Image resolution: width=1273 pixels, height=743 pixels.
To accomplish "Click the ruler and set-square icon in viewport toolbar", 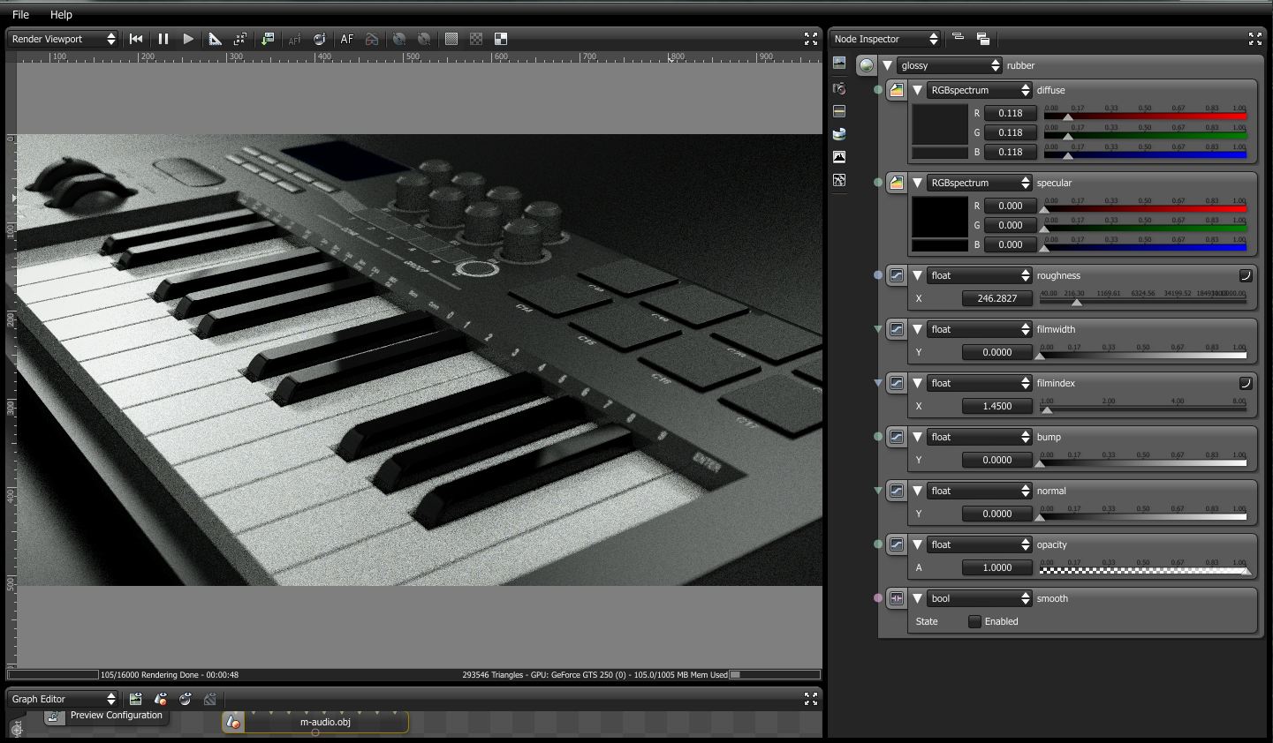I will (x=215, y=39).
